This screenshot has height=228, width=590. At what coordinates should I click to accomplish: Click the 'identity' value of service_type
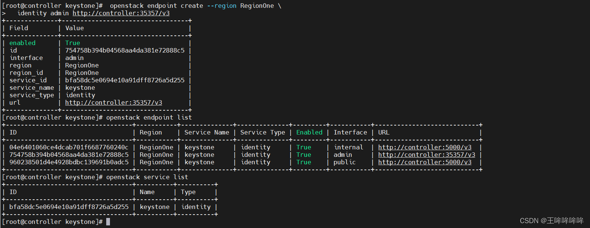[x=80, y=95]
